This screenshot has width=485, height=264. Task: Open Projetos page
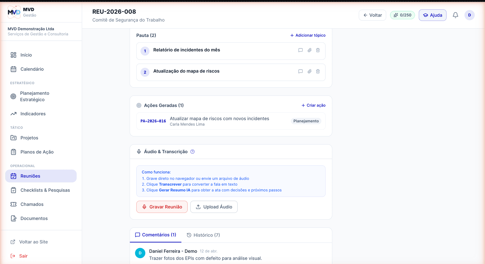pyautogui.click(x=41, y=138)
